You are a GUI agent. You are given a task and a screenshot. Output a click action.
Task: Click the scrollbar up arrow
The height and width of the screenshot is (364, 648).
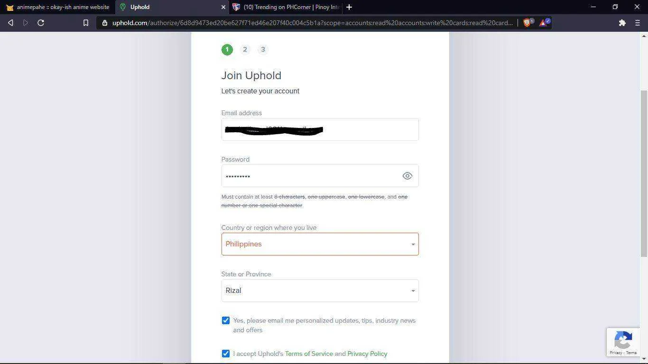tap(644, 36)
